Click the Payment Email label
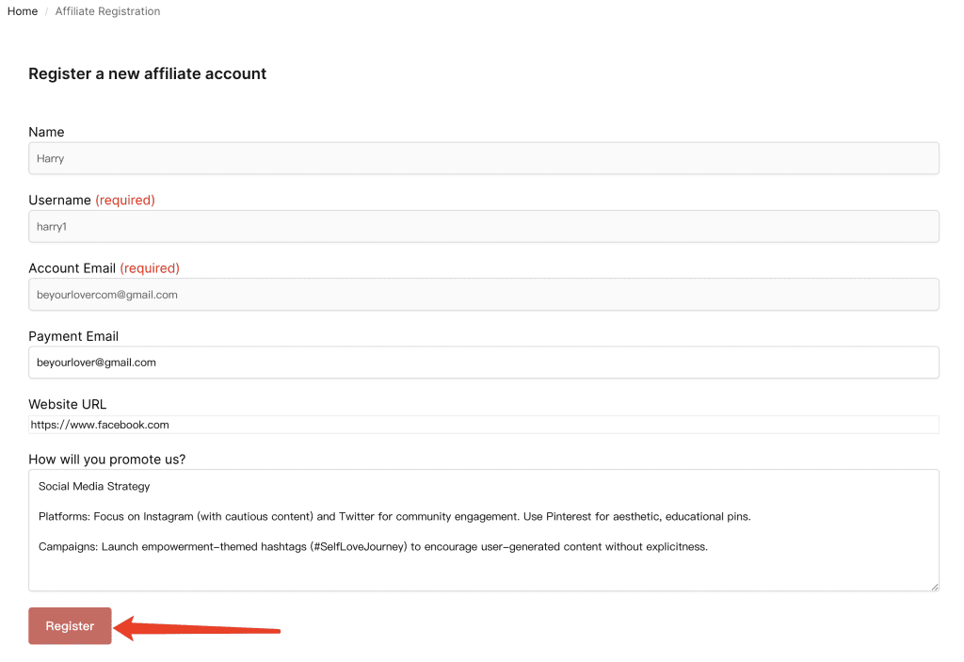This screenshot has height=662, width=964. point(73,336)
